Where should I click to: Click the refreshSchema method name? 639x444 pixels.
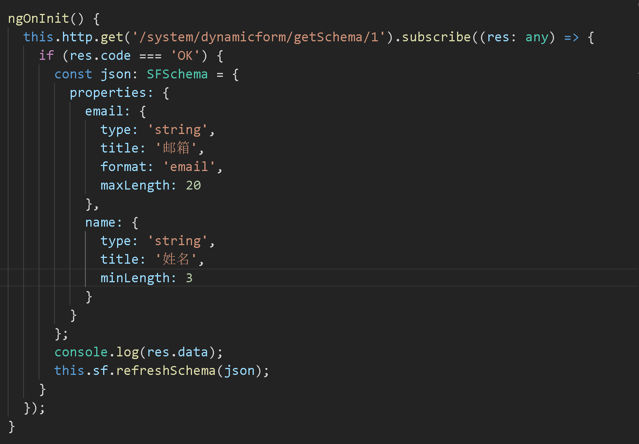(166, 370)
